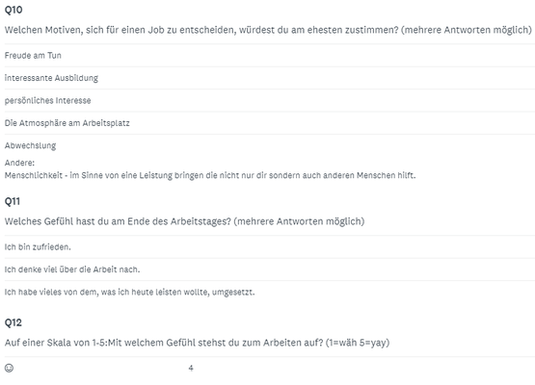
Task: Select the 'Menschlichkeit' free-text response
Action: coord(210,175)
